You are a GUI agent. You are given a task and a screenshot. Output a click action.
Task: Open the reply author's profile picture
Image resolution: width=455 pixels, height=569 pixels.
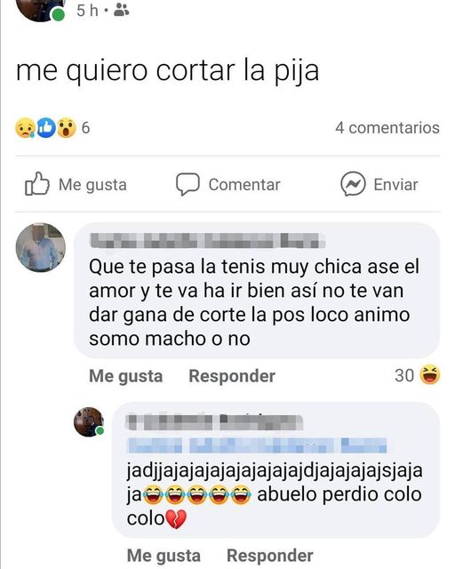89,421
